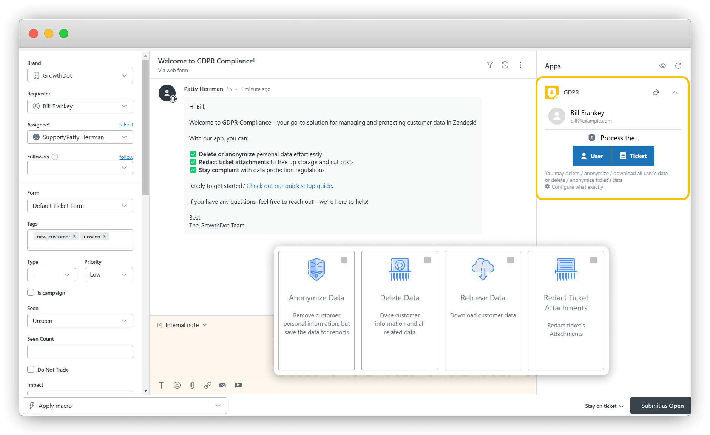Click the sidebar scroll up arrow
The height and width of the screenshot is (435, 710).
[145, 56]
